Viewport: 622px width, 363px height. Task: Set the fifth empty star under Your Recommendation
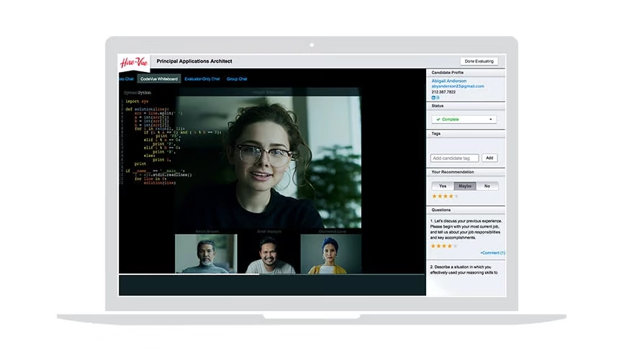456,196
